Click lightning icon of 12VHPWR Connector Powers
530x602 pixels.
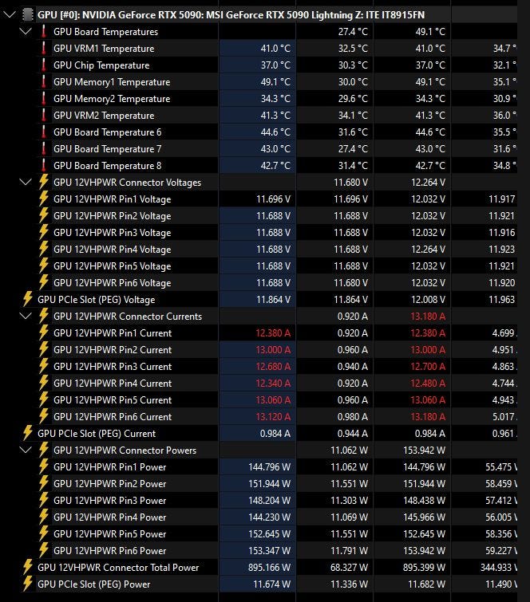tap(43, 450)
